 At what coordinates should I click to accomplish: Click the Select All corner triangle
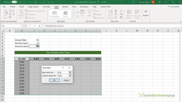pyautogui.click(x=3, y=31)
